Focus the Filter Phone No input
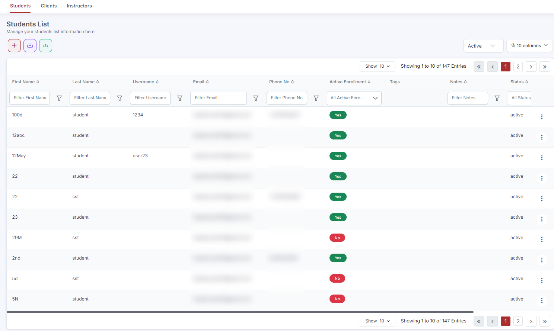The image size is (554, 331). tap(287, 98)
